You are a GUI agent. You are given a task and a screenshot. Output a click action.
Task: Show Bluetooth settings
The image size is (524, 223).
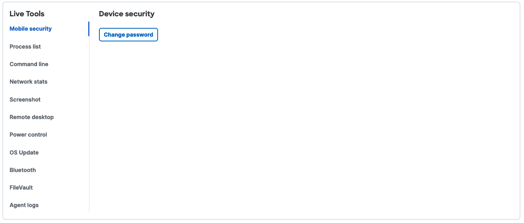click(x=23, y=170)
